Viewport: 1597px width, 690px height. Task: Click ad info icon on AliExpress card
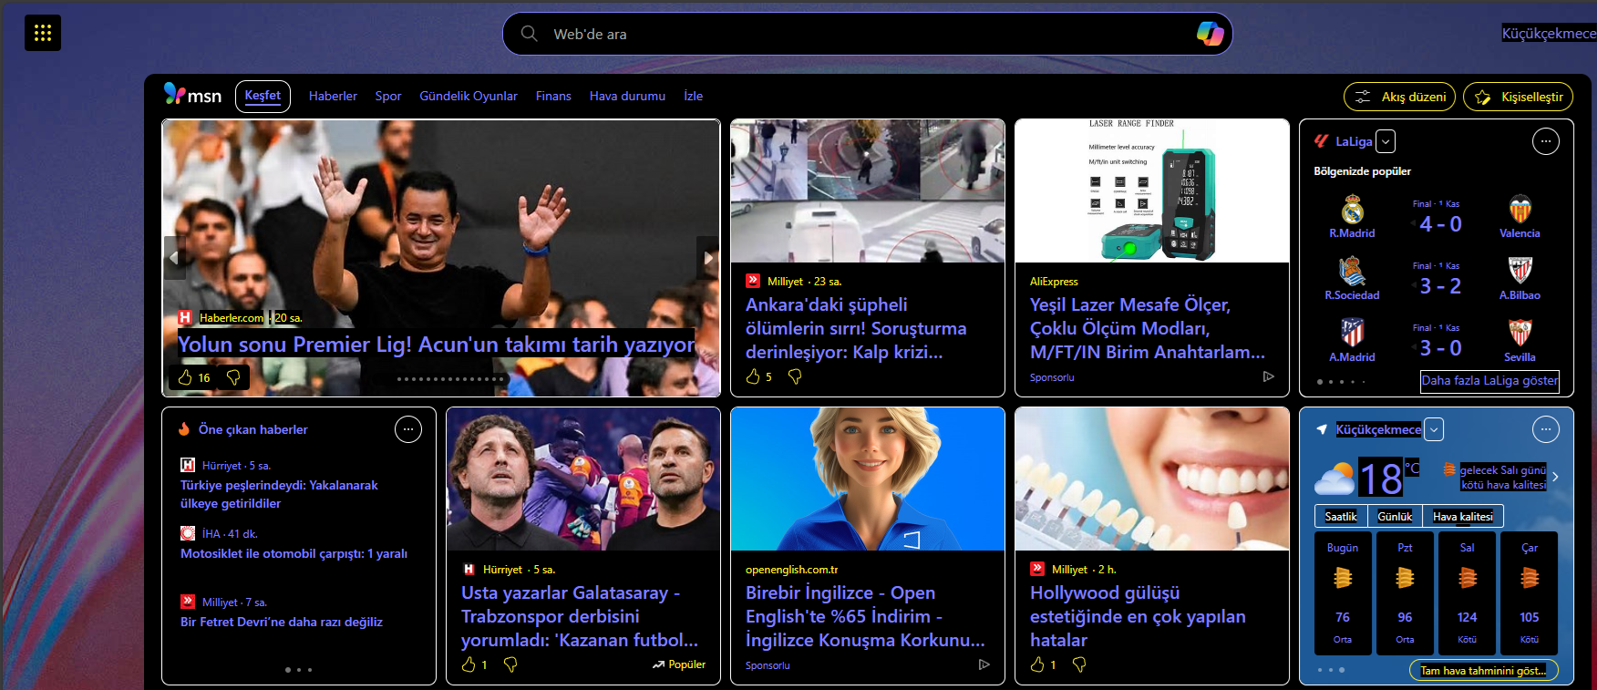(x=1268, y=376)
